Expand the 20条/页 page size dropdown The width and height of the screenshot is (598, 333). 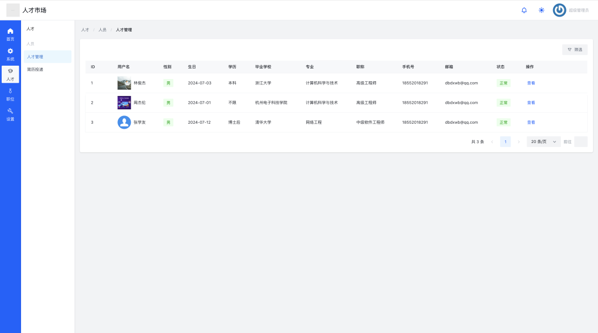[x=543, y=142]
